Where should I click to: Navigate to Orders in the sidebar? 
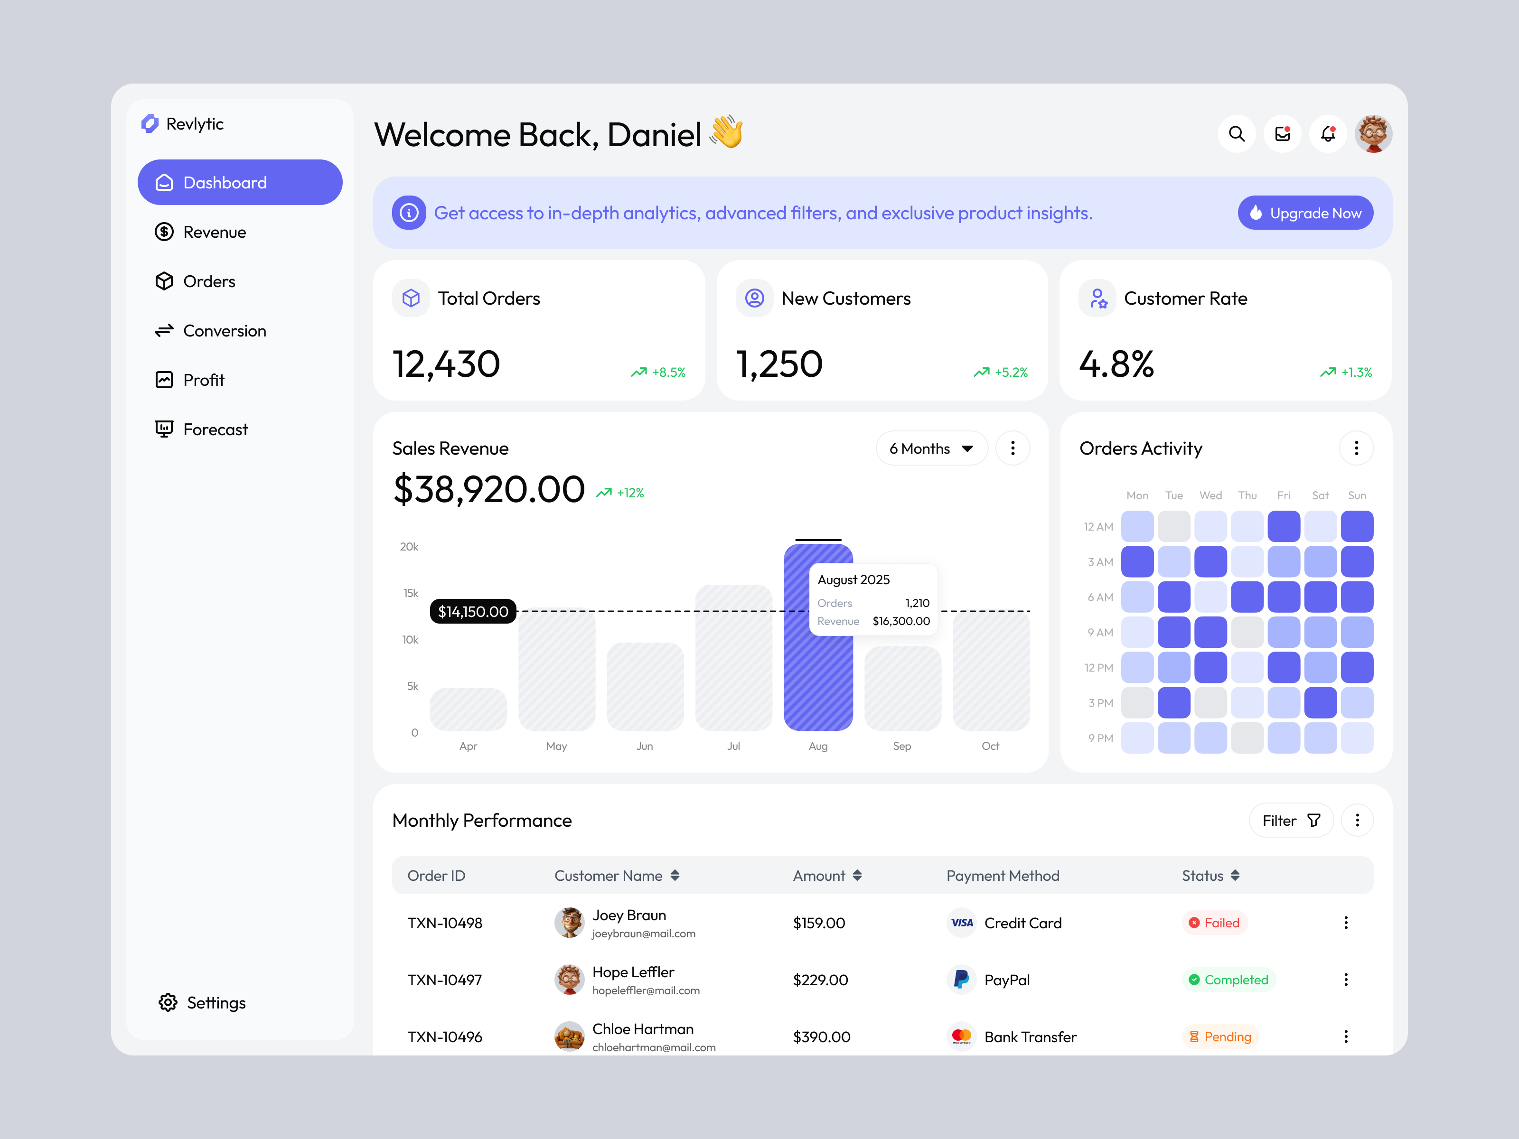[x=209, y=281]
